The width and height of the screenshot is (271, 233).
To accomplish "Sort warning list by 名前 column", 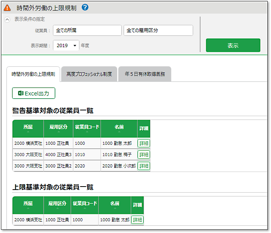I will pyautogui.click(x=119, y=129).
